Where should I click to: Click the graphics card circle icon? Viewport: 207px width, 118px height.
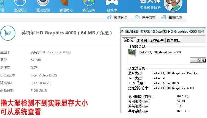pos(8,33)
